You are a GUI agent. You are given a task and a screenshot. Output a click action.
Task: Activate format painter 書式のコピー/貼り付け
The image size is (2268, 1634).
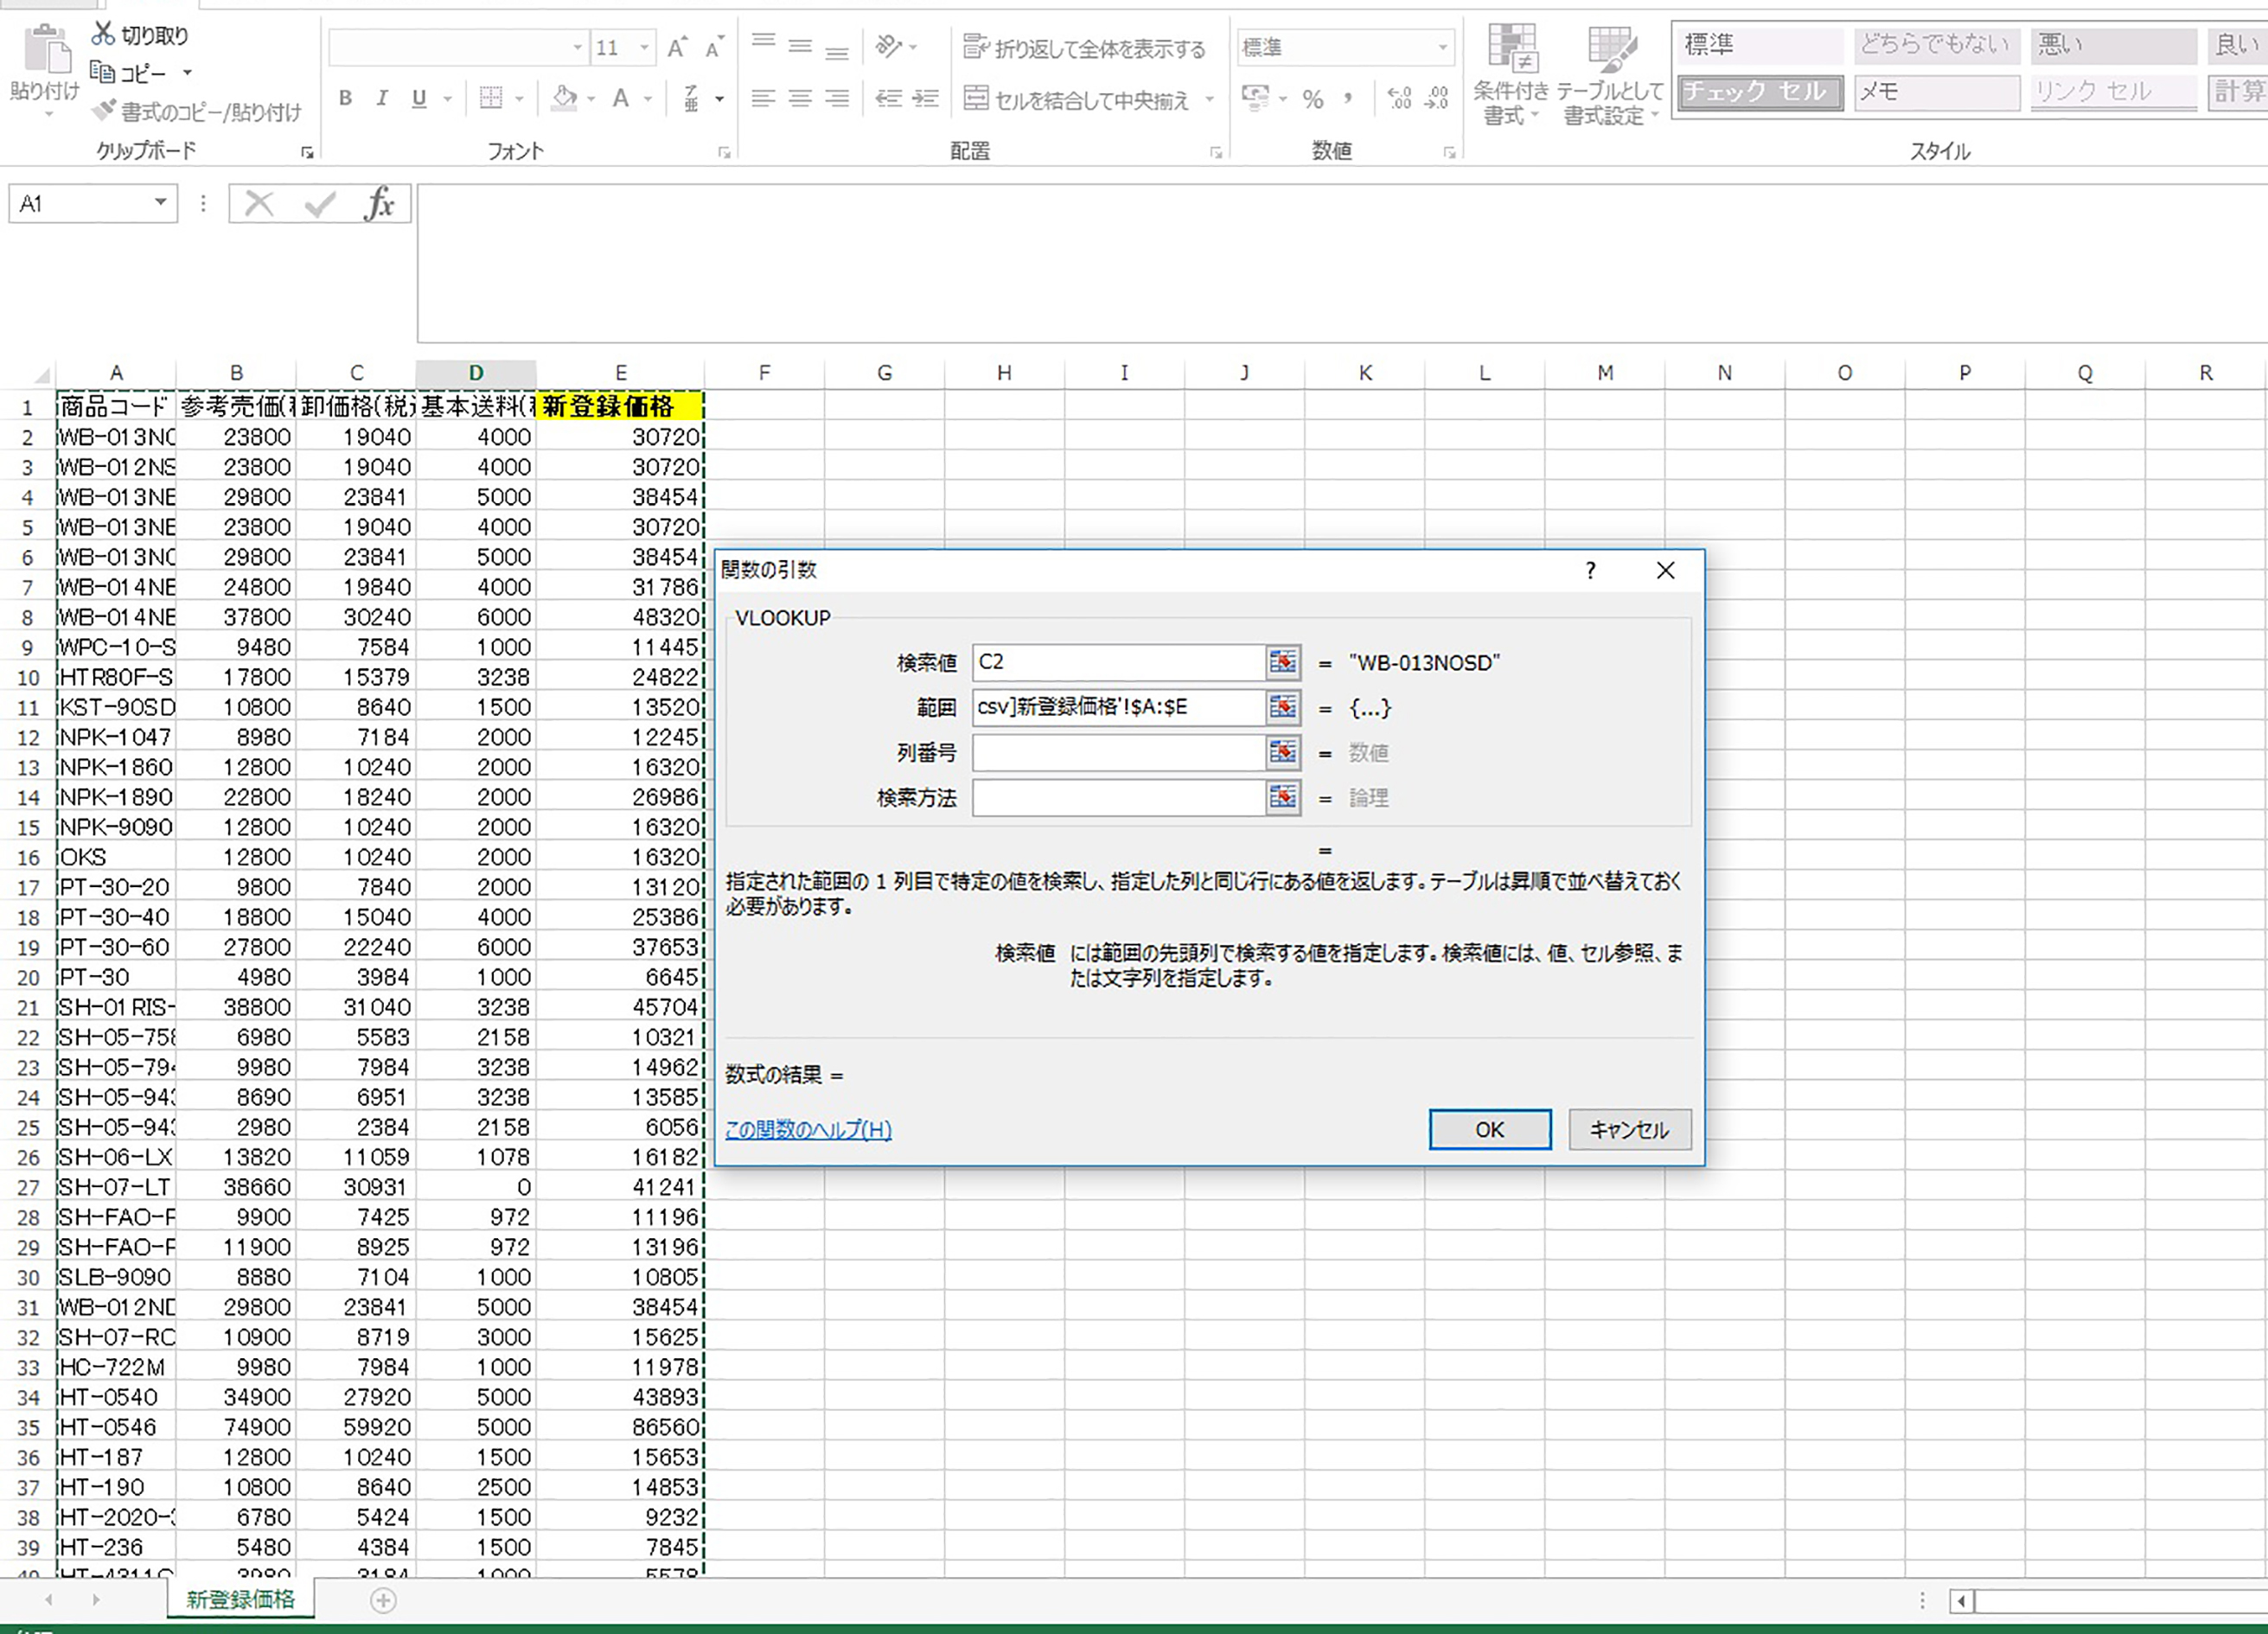(x=196, y=111)
